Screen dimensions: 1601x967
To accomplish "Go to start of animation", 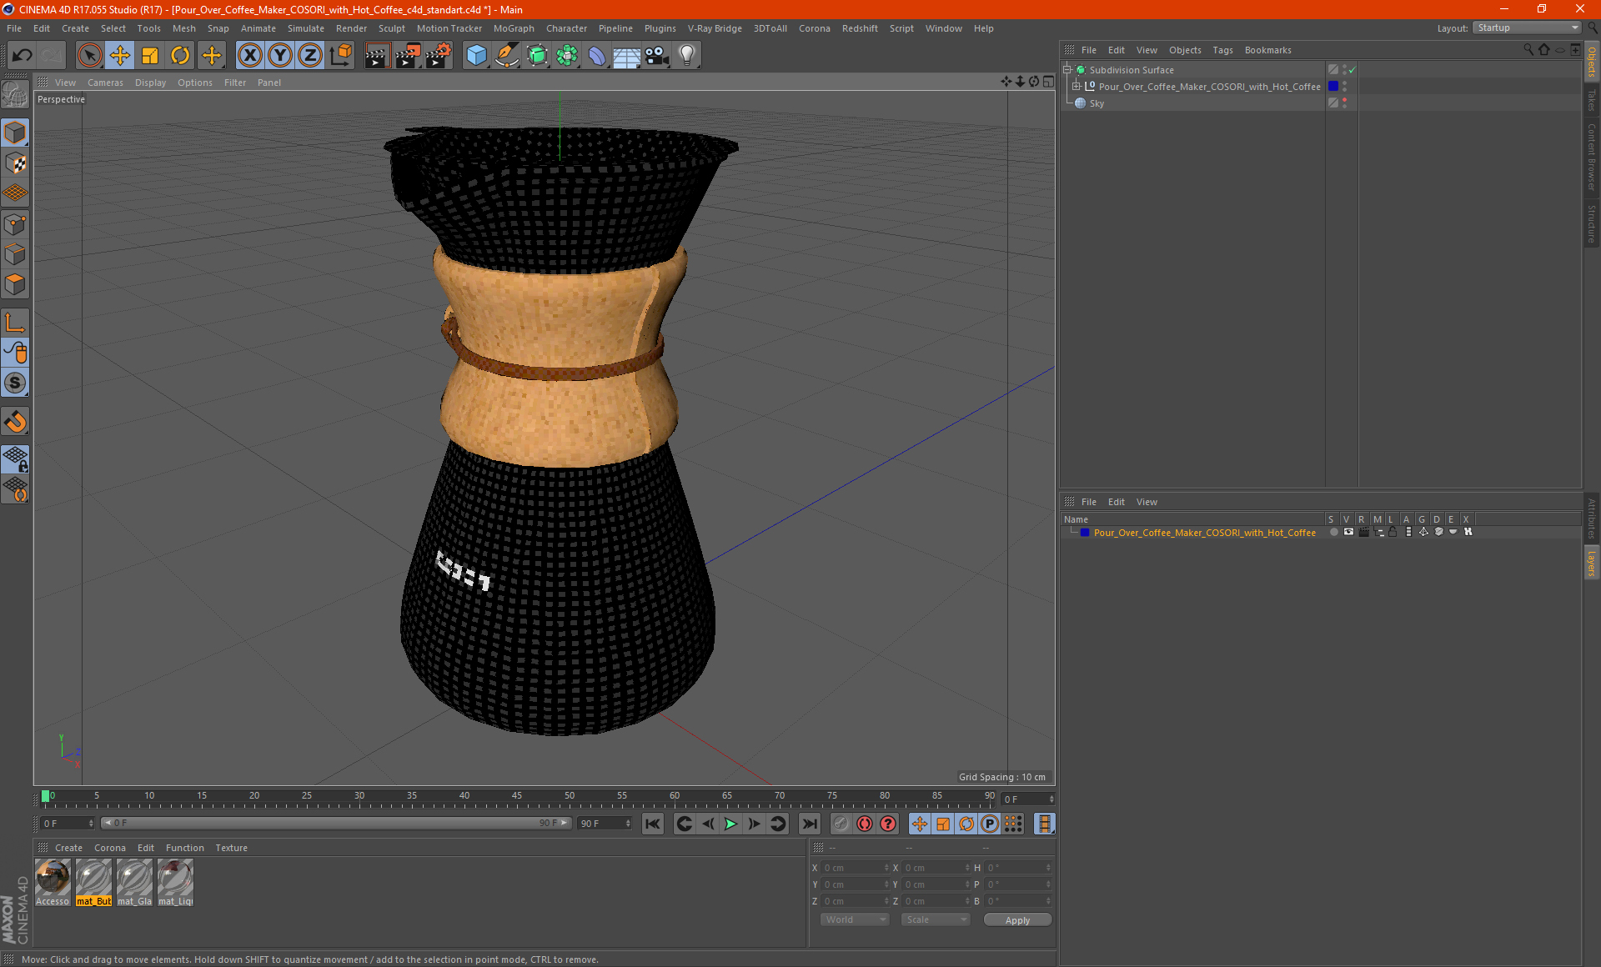I will point(652,824).
